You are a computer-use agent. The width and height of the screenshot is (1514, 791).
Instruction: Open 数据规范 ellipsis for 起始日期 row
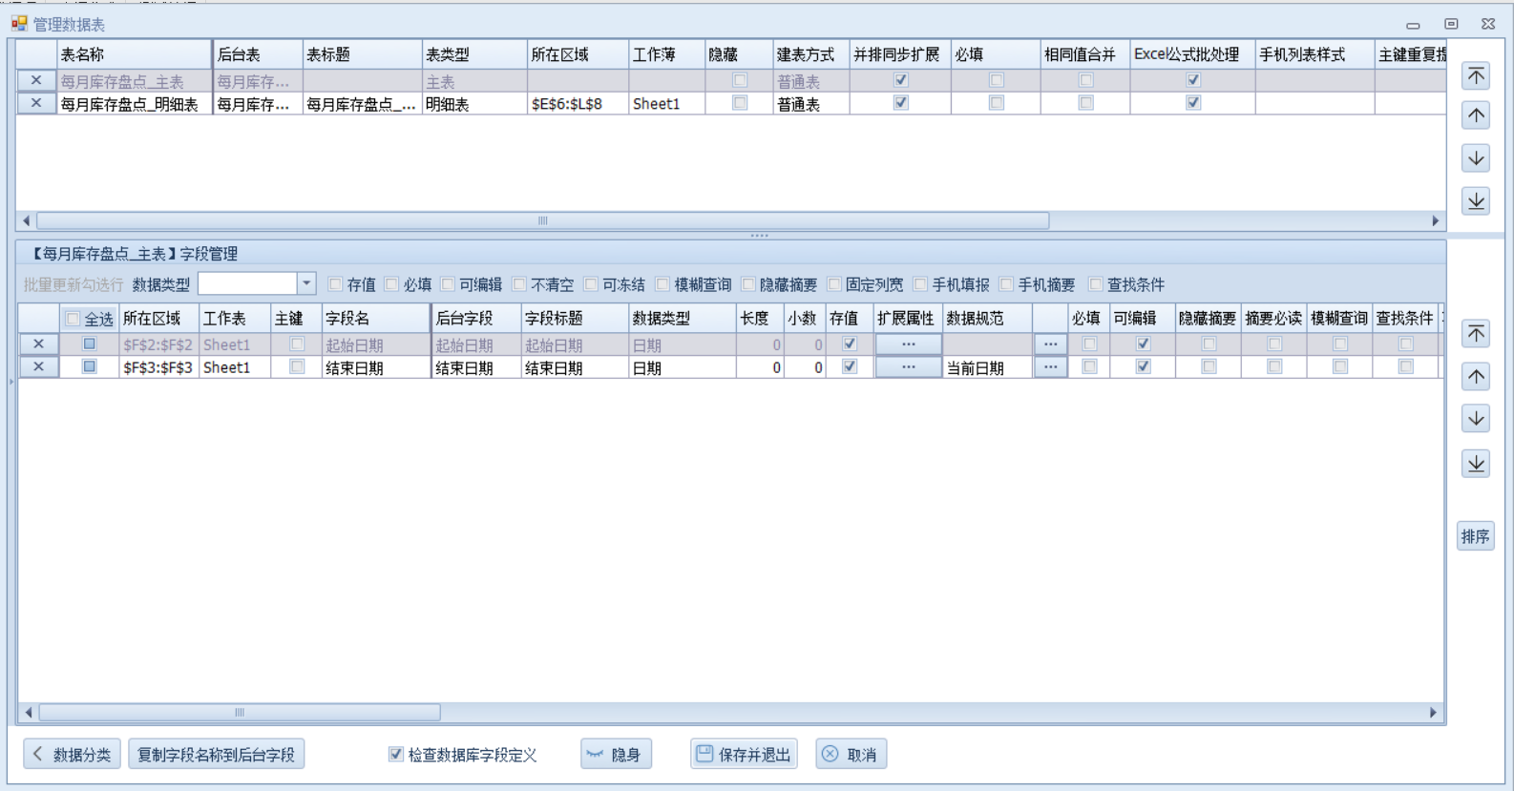(x=1050, y=343)
